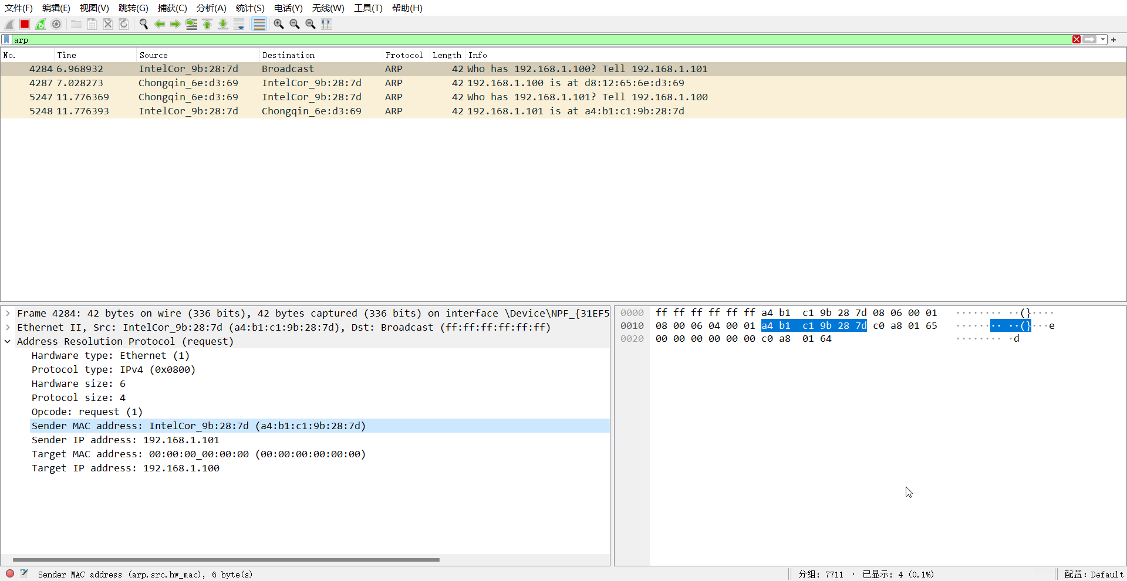Screen dimensions: 1127x581
Task: Sort packets by the Time column header
Action: [95, 55]
